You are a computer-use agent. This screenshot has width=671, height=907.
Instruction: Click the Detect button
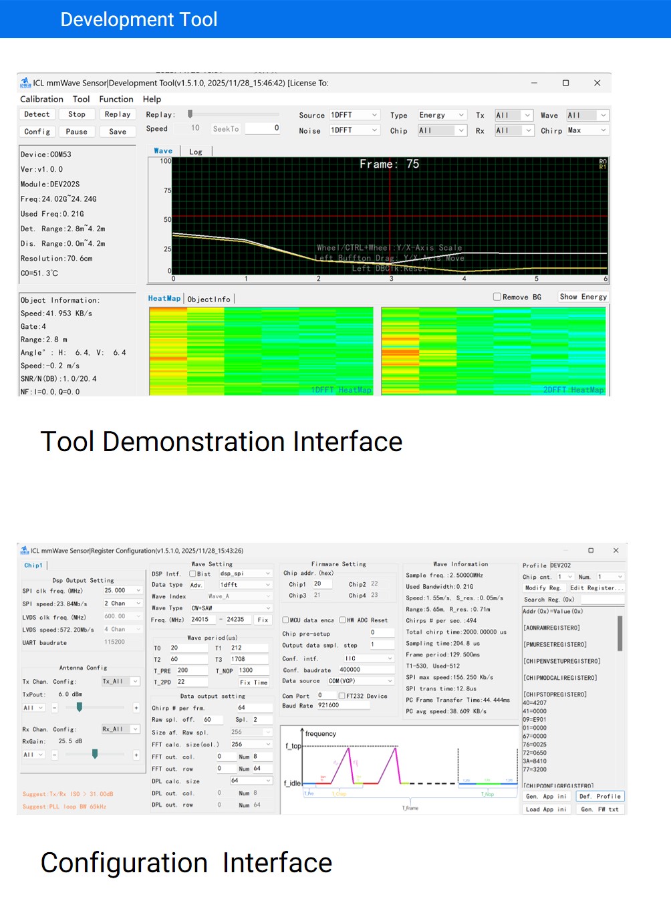click(x=37, y=114)
